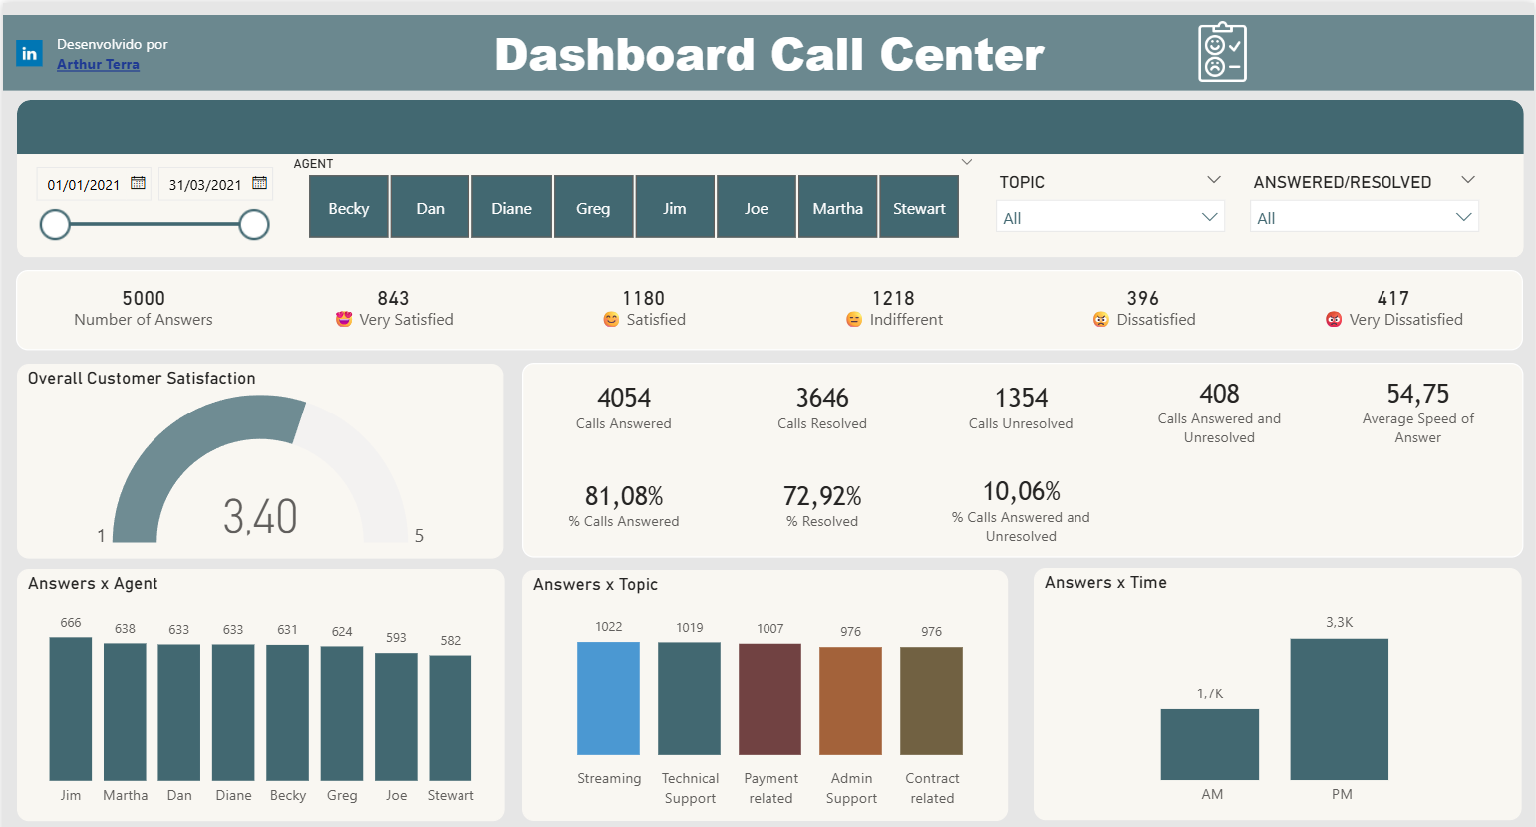Click the Very Satisfied heart-eyes emoji
Screen dimensions: 1536x827
click(344, 320)
